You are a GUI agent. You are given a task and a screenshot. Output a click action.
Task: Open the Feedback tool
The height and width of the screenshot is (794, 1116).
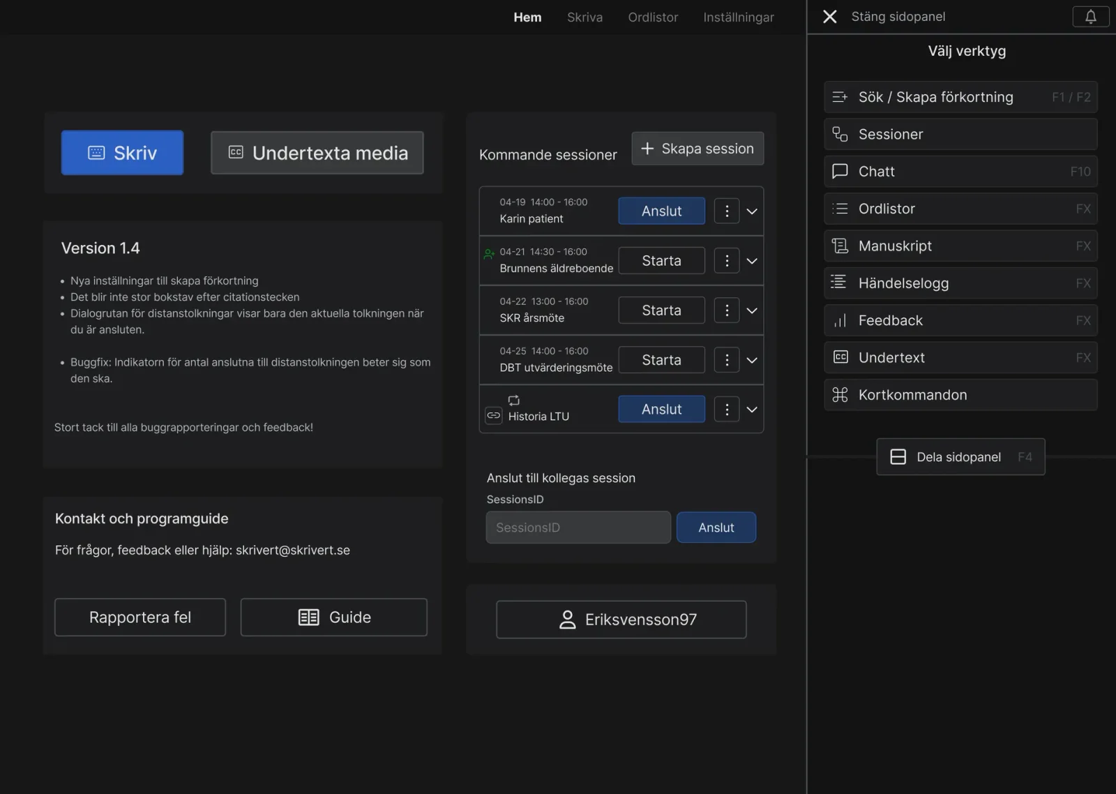(x=960, y=320)
